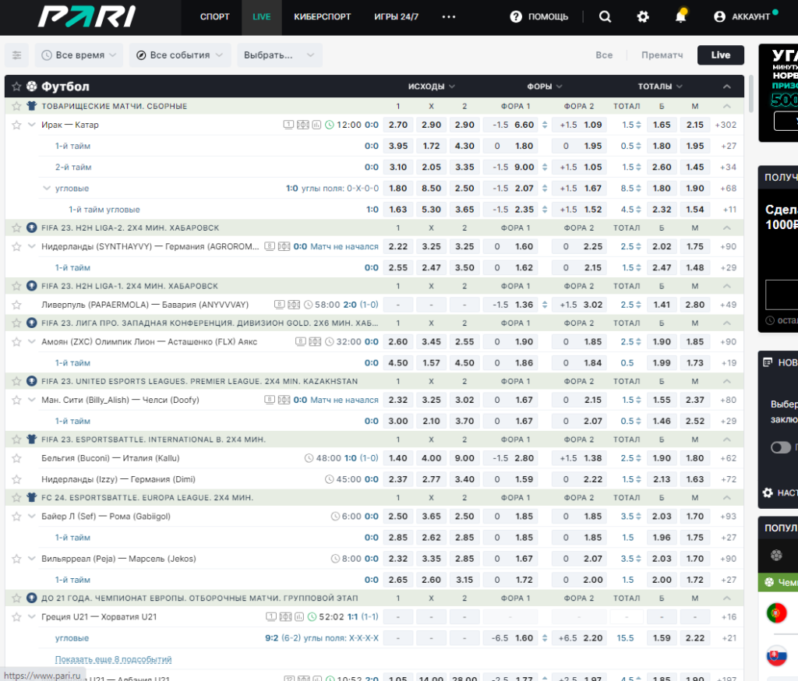798x681 pixels.
Task: Click the Slovakia flag in popular list
Action: 777,656
